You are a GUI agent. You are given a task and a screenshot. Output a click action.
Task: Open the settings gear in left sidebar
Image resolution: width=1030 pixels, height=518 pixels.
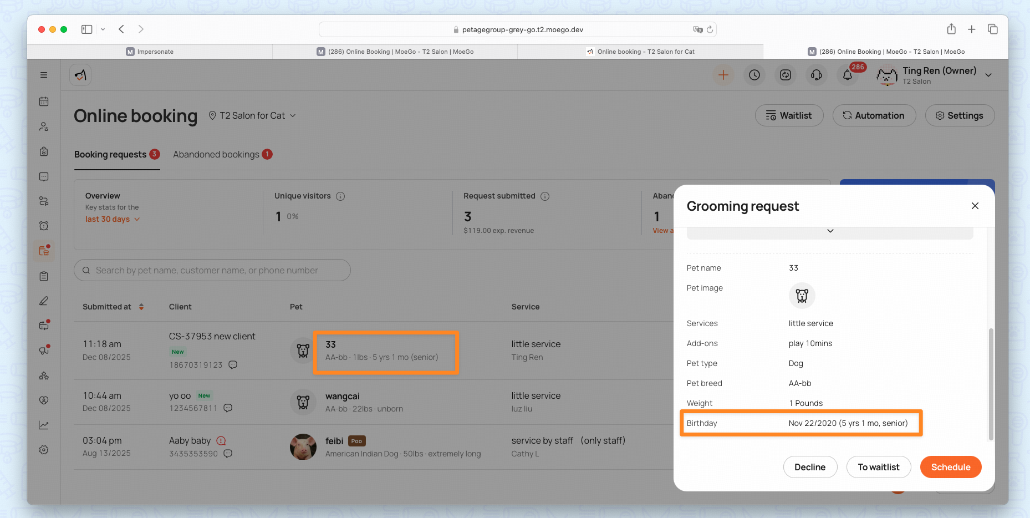point(44,450)
